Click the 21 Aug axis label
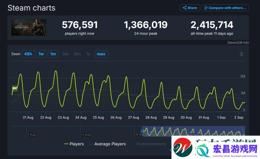 (28, 118)
